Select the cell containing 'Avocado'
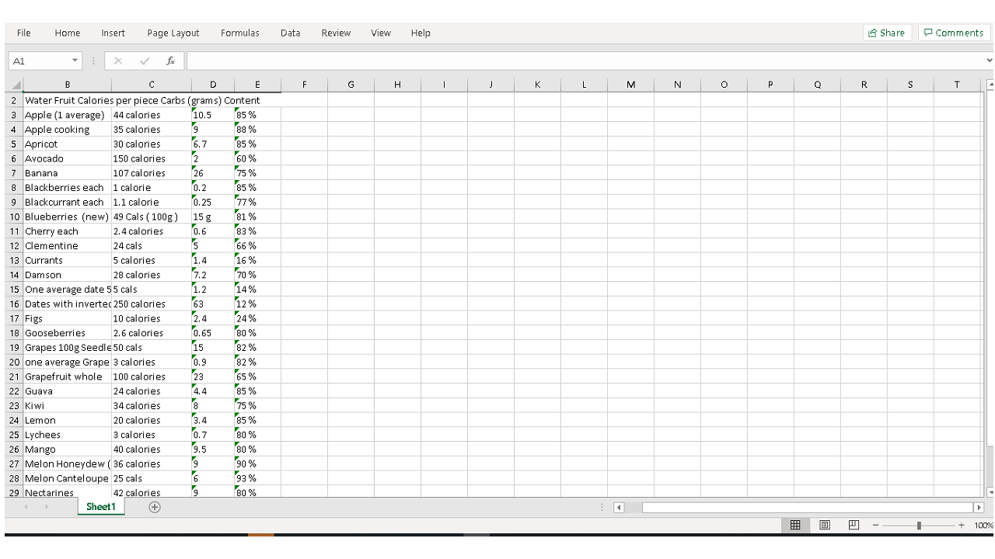The height and width of the screenshot is (559, 995). (68, 158)
